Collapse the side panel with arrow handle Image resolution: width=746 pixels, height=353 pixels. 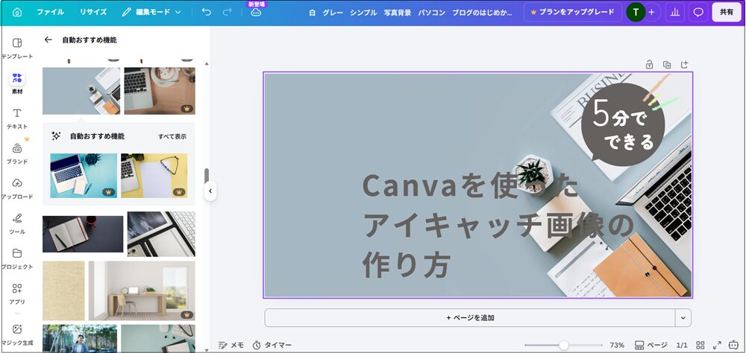point(210,191)
